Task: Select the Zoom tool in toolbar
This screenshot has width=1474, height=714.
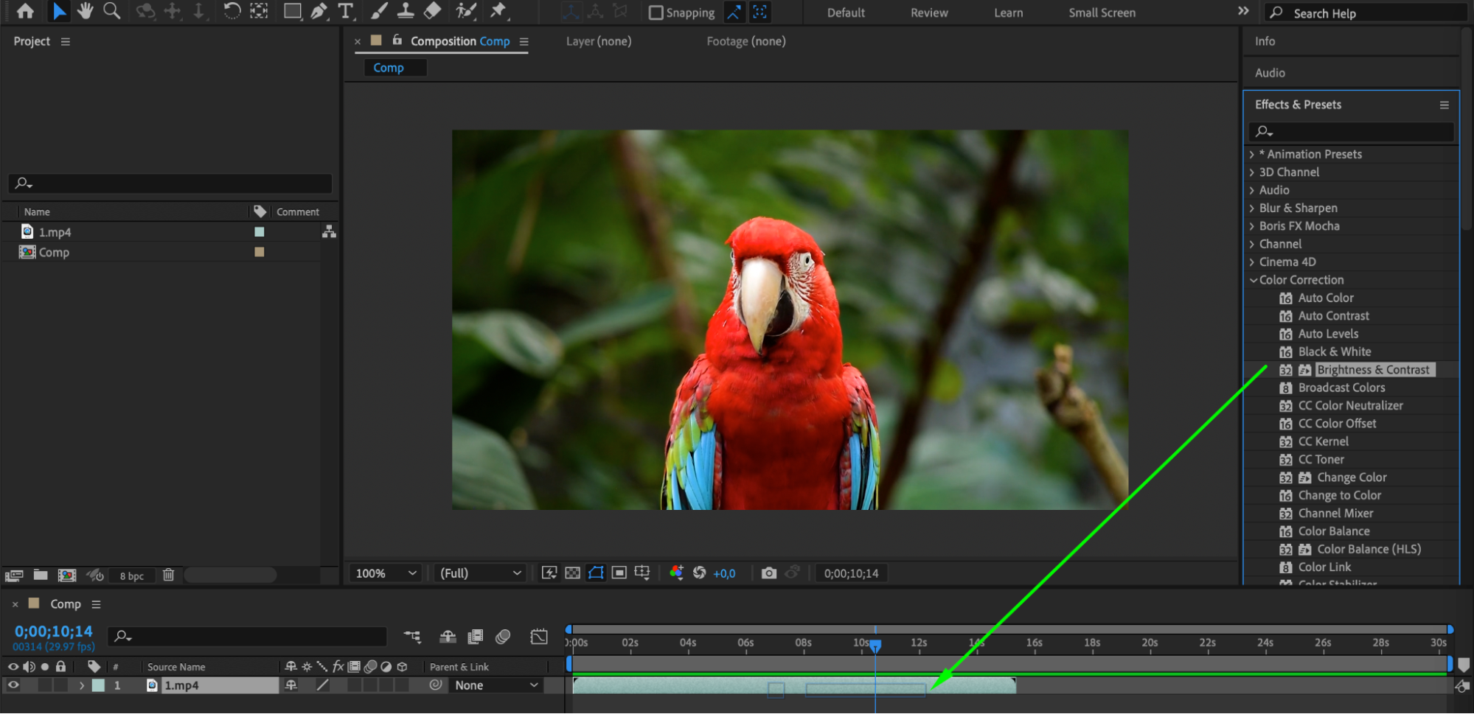Action: 111,11
